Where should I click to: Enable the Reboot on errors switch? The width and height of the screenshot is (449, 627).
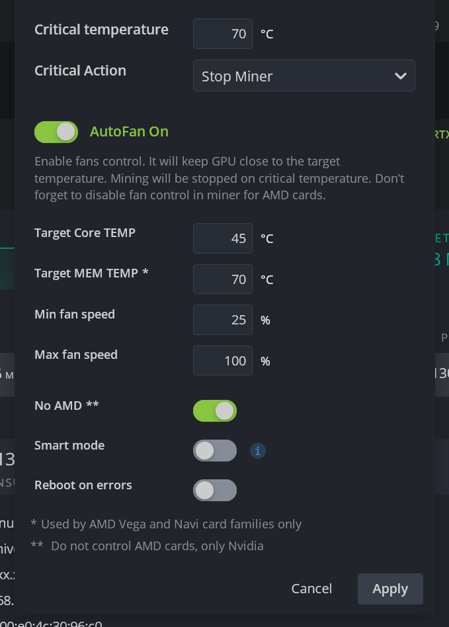[215, 490]
